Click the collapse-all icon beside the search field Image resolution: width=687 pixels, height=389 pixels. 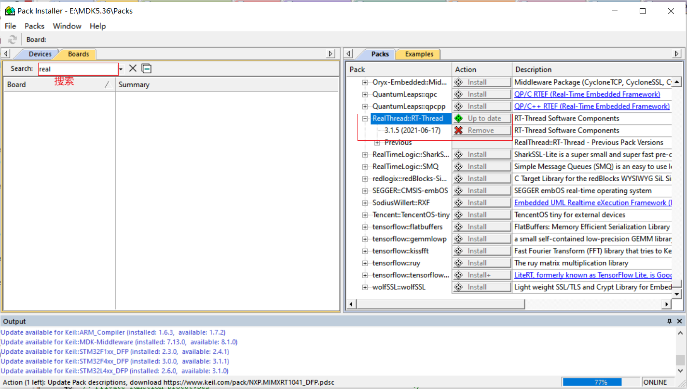click(146, 68)
